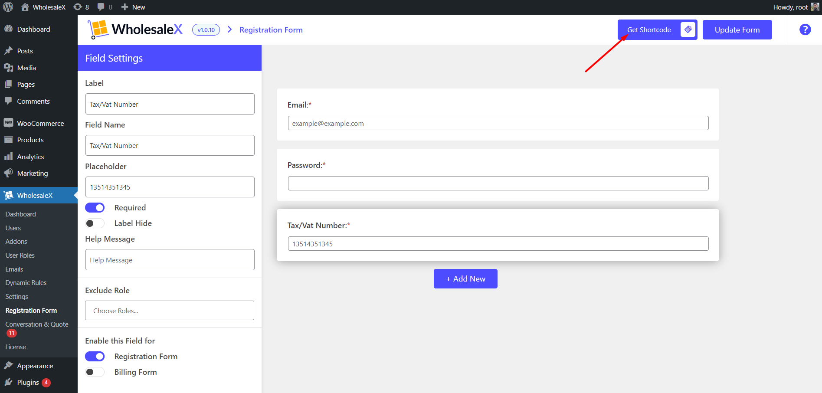This screenshot has height=393, width=822.
Task: Click the Help Message input field
Action: coord(169,259)
